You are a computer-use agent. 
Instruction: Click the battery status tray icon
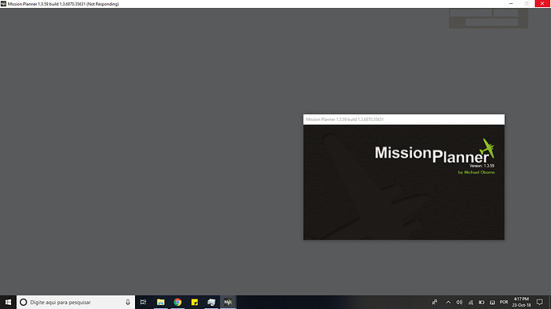482,302
